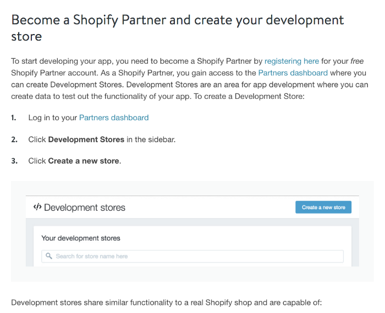Click bold "Create a new store" in step 3
385x313 pixels.
(x=84, y=161)
